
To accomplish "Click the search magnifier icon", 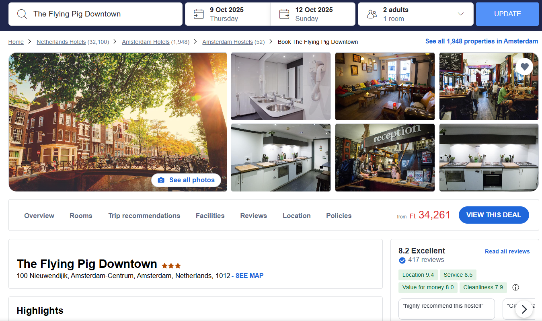I will (x=22, y=14).
